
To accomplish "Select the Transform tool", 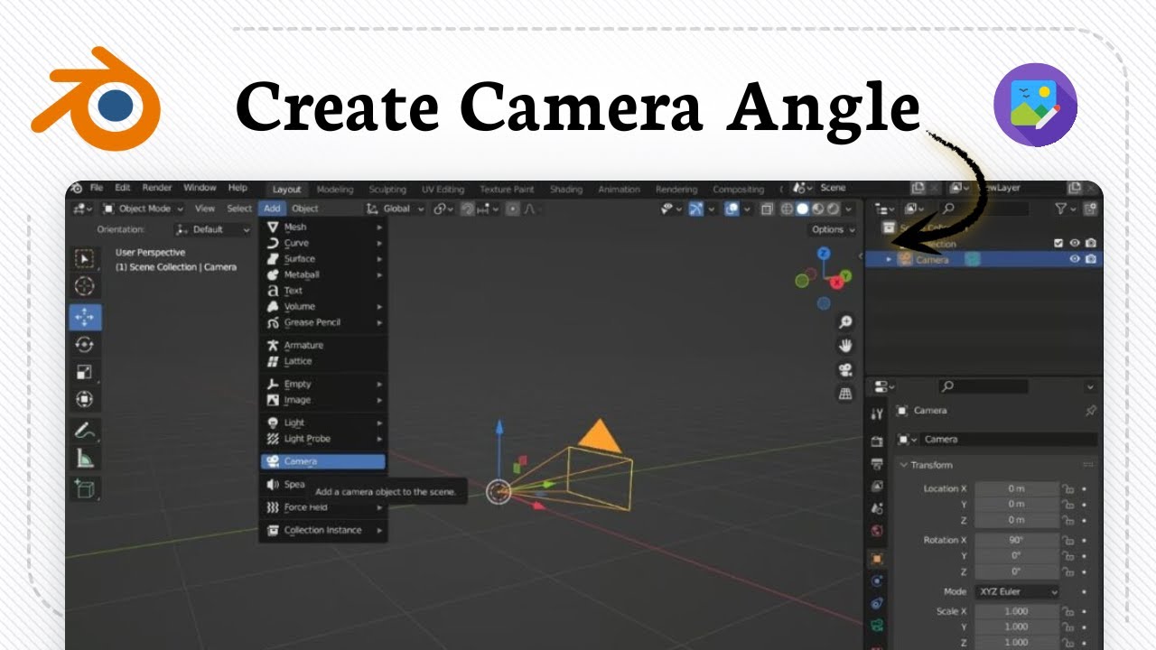I will coord(85,399).
